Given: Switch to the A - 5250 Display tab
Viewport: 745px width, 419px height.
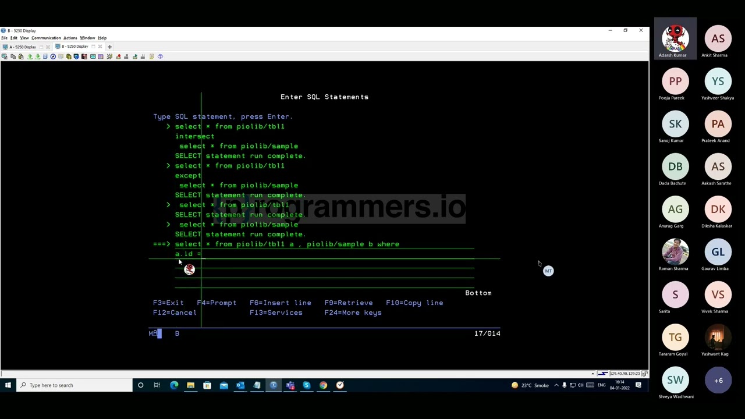Looking at the screenshot, I should pos(22,47).
